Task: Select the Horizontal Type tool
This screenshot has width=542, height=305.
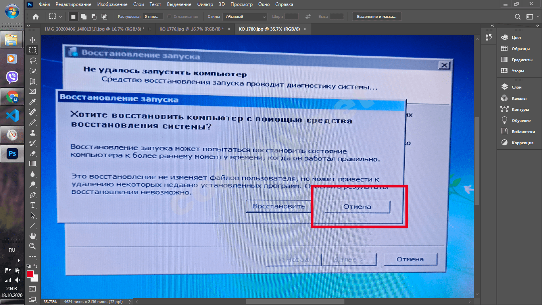Action: (x=33, y=205)
